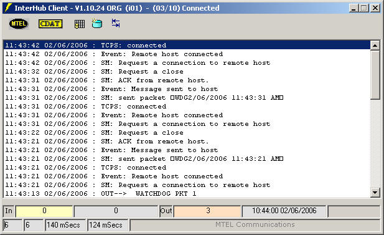Image resolution: width=384 pixels, height=235 pixels.
Task: Click the log scrollbar up arrow
Action: pos(375,46)
